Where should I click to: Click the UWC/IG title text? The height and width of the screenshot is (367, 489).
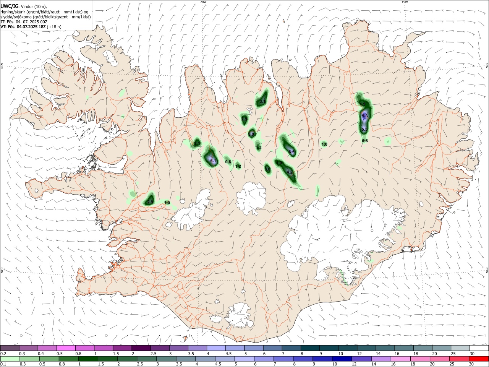9,6
